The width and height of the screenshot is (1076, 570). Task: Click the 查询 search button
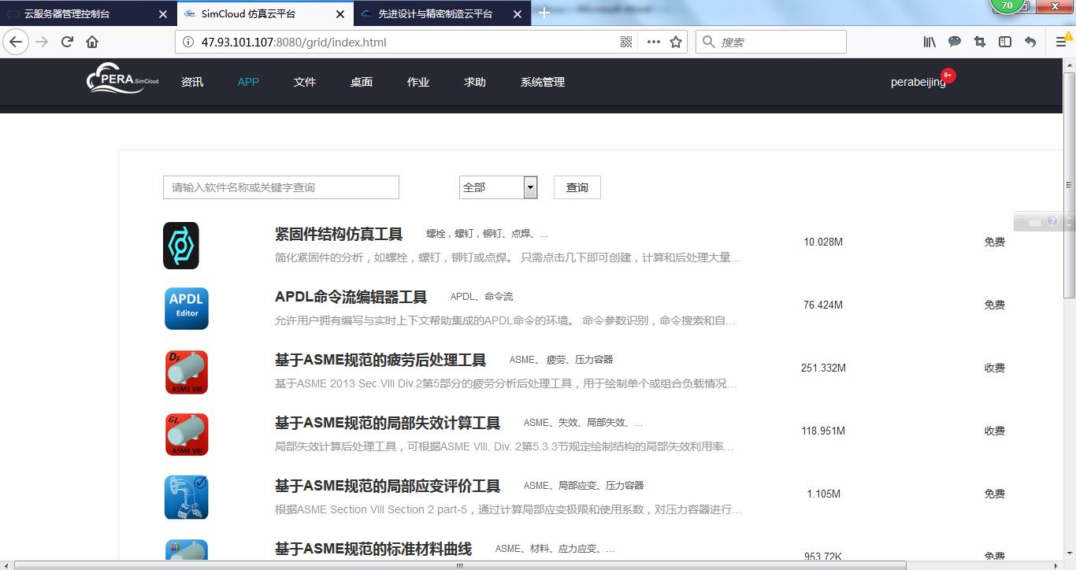pyautogui.click(x=577, y=187)
